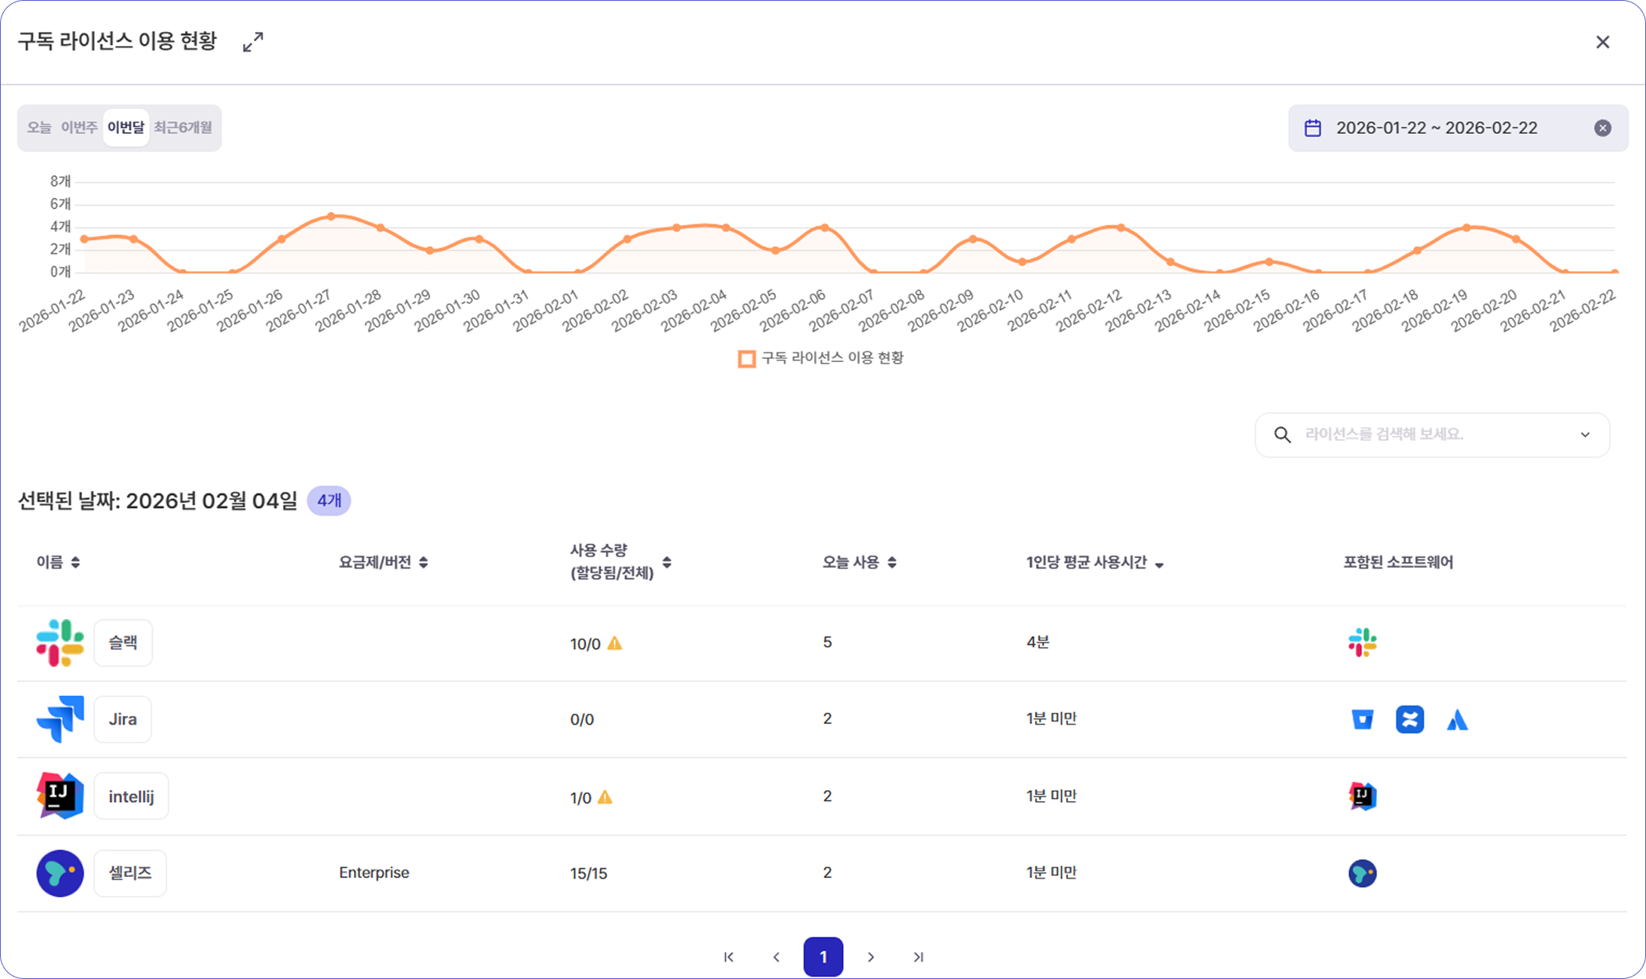Click the 셀리즈 license name button
This screenshot has height=979, width=1646.
130,873
